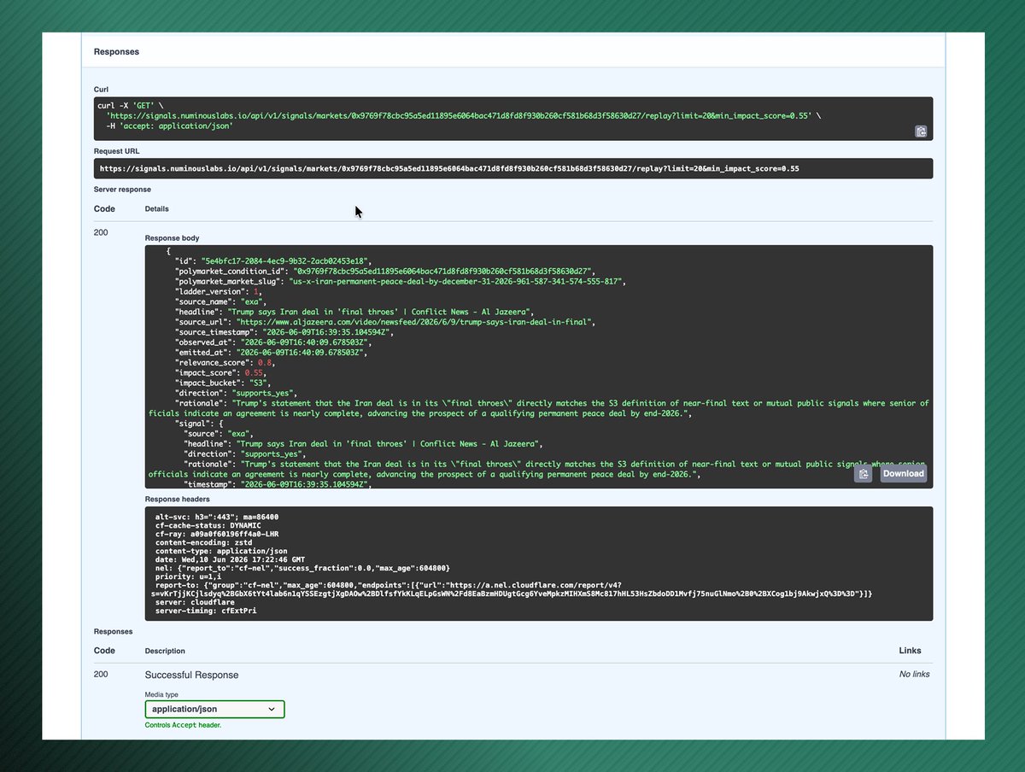Click the cf-cache-status: DYNAMIC header
The height and width of the screenshot is (772, 1025).
point(210,527)
